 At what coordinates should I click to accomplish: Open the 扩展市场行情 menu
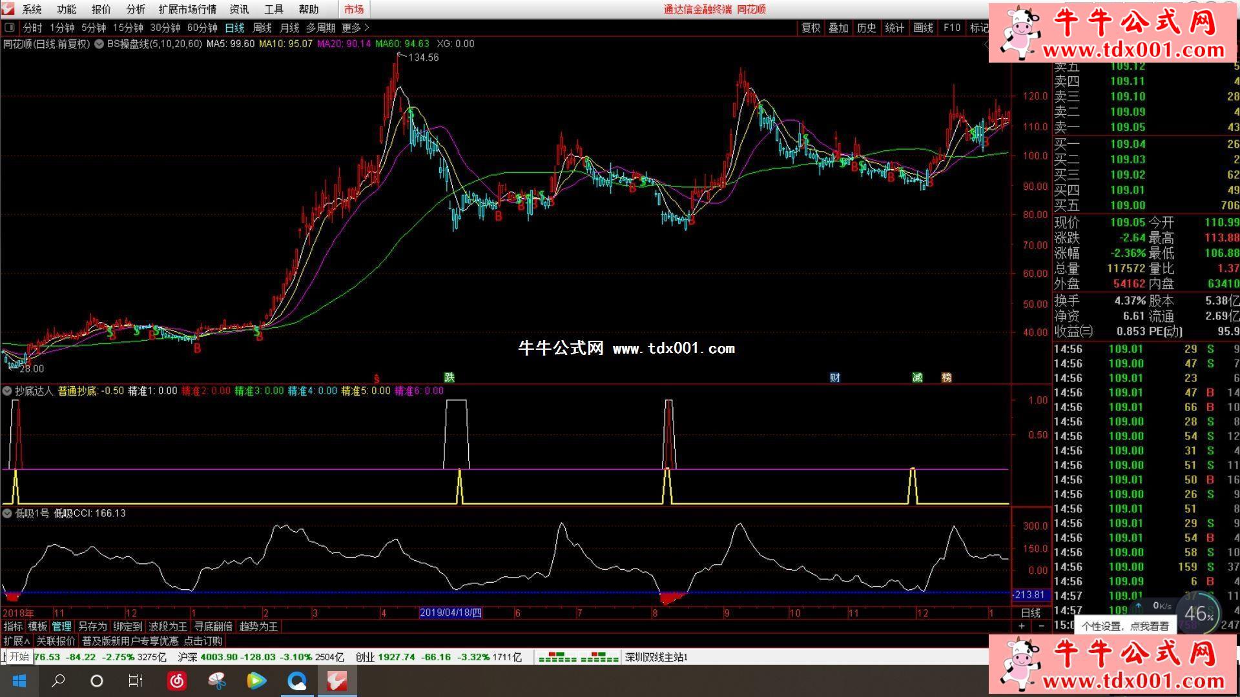(x=187, y=10)
